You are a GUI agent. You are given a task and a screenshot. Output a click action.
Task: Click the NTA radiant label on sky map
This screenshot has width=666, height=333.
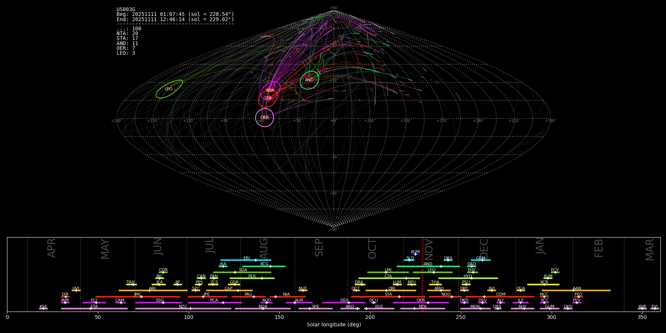[x=270, y=91]
